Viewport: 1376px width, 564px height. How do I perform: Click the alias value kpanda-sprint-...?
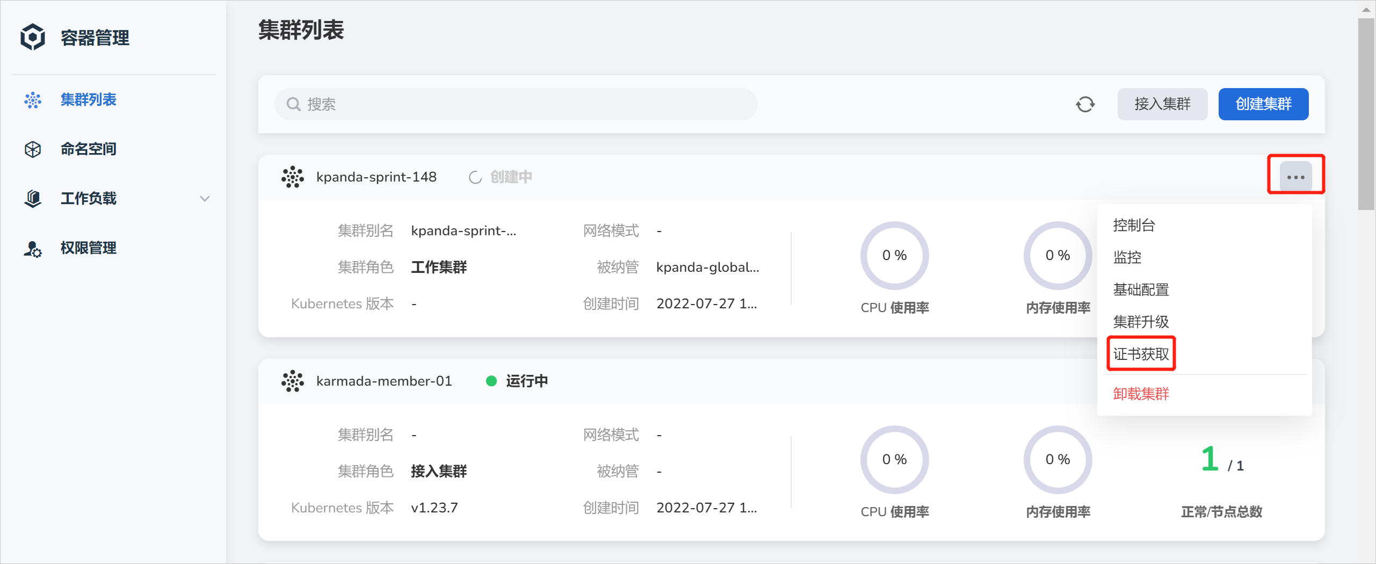point(464,230)
